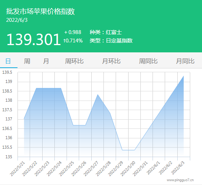This screenshot has width=202, height=185.
Task: Switch to 月环比 tab
Action: (111, 61)
